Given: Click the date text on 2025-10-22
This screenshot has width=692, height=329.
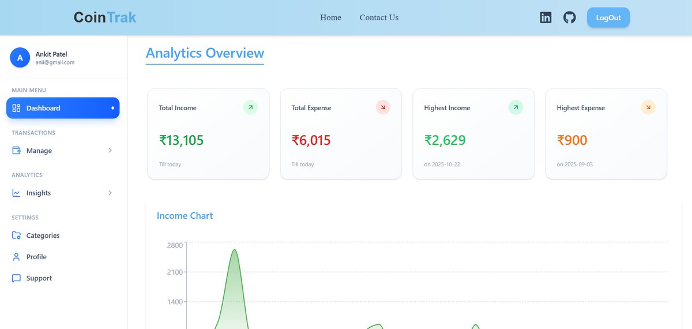Looking at the screenshot, I should 442,164.
